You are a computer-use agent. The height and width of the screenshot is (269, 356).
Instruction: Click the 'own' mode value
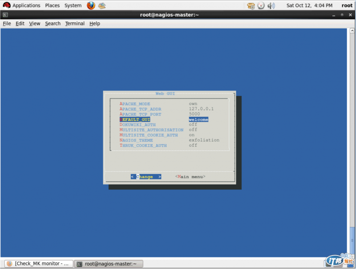[193, 104]
